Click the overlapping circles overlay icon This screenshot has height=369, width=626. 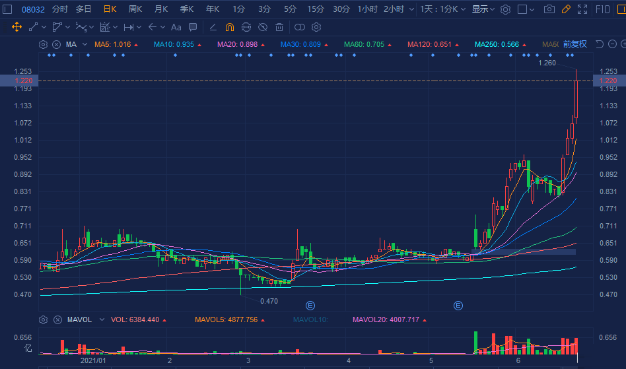(299, 27)
